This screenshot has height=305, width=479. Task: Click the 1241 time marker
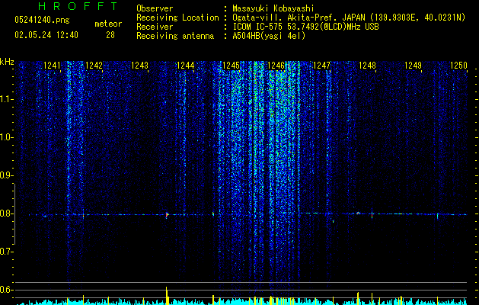coord(53,66)
